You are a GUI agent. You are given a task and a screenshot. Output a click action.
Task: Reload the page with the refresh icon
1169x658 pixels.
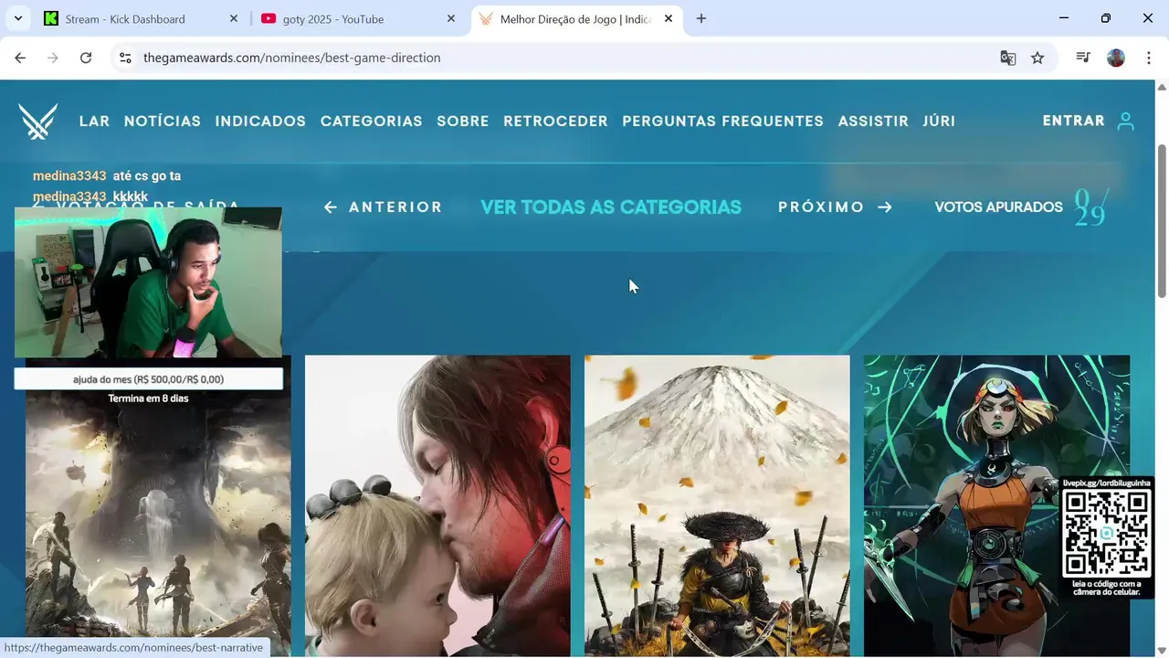86,58
